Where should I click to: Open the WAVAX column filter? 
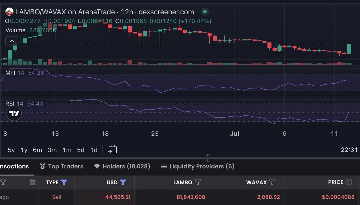tap(272, 182)
